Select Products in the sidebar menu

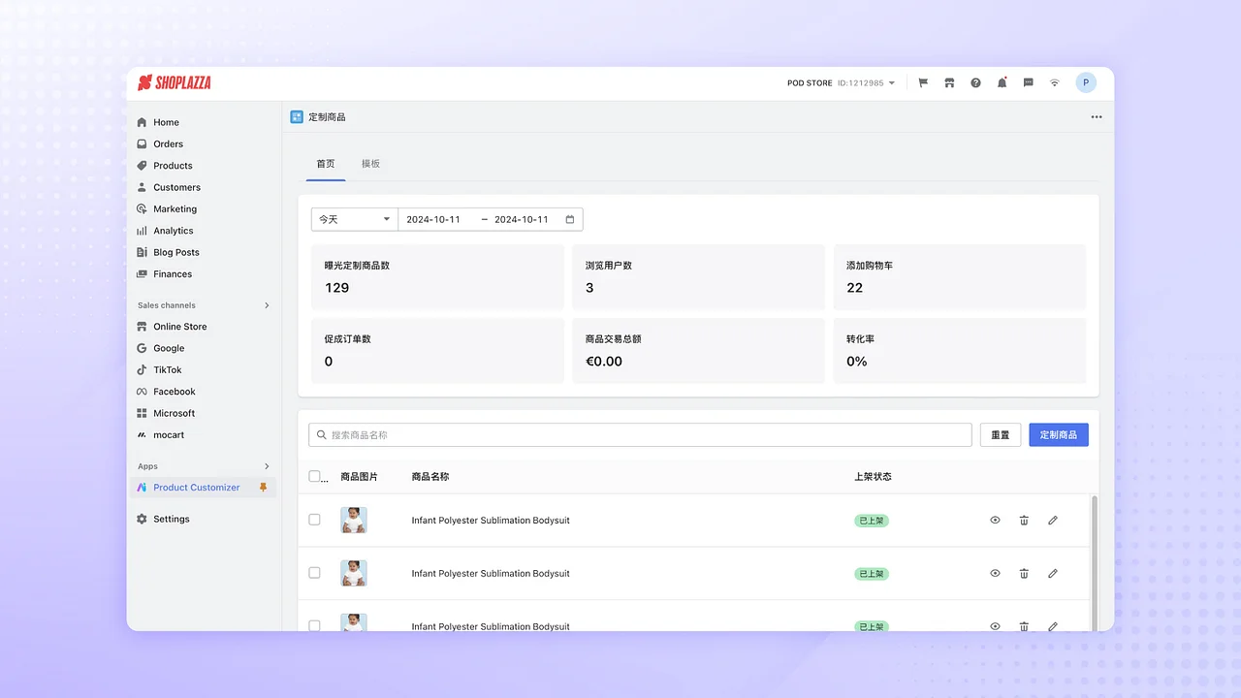tap(172, 165)
